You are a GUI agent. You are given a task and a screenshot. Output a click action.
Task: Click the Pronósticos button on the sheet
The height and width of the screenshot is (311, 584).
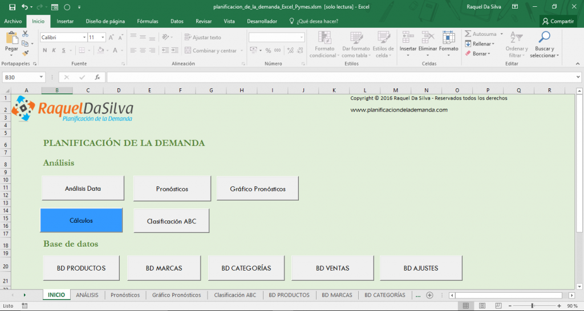(x=172, y=189)
